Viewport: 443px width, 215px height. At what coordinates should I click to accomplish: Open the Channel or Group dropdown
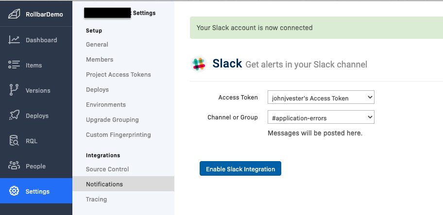[321, 117]
